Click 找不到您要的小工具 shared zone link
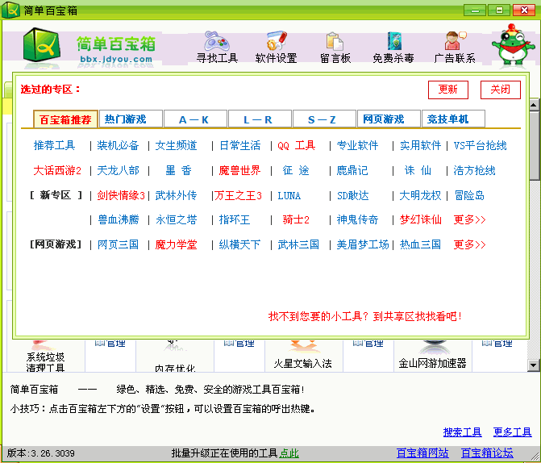 365,316
